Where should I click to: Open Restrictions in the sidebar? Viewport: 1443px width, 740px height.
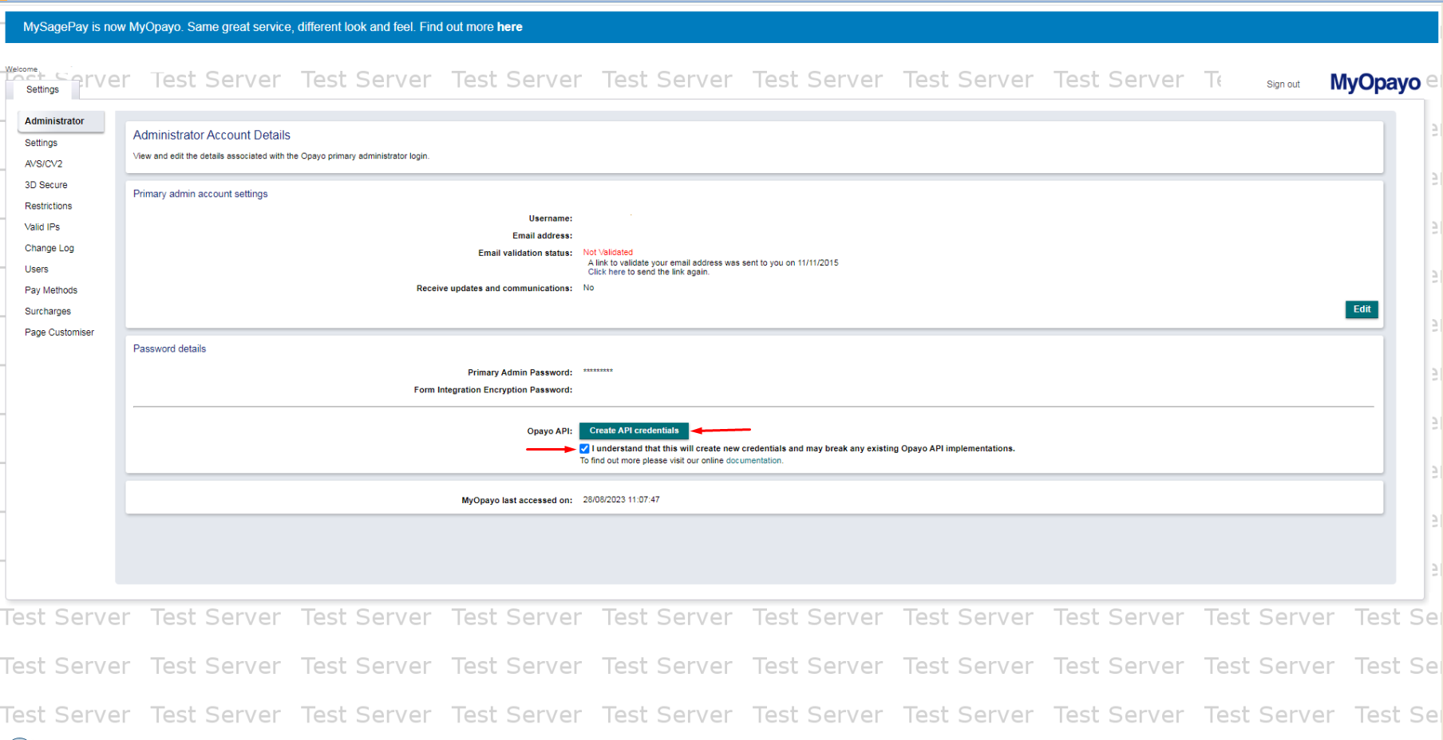[x=48, y=206]
